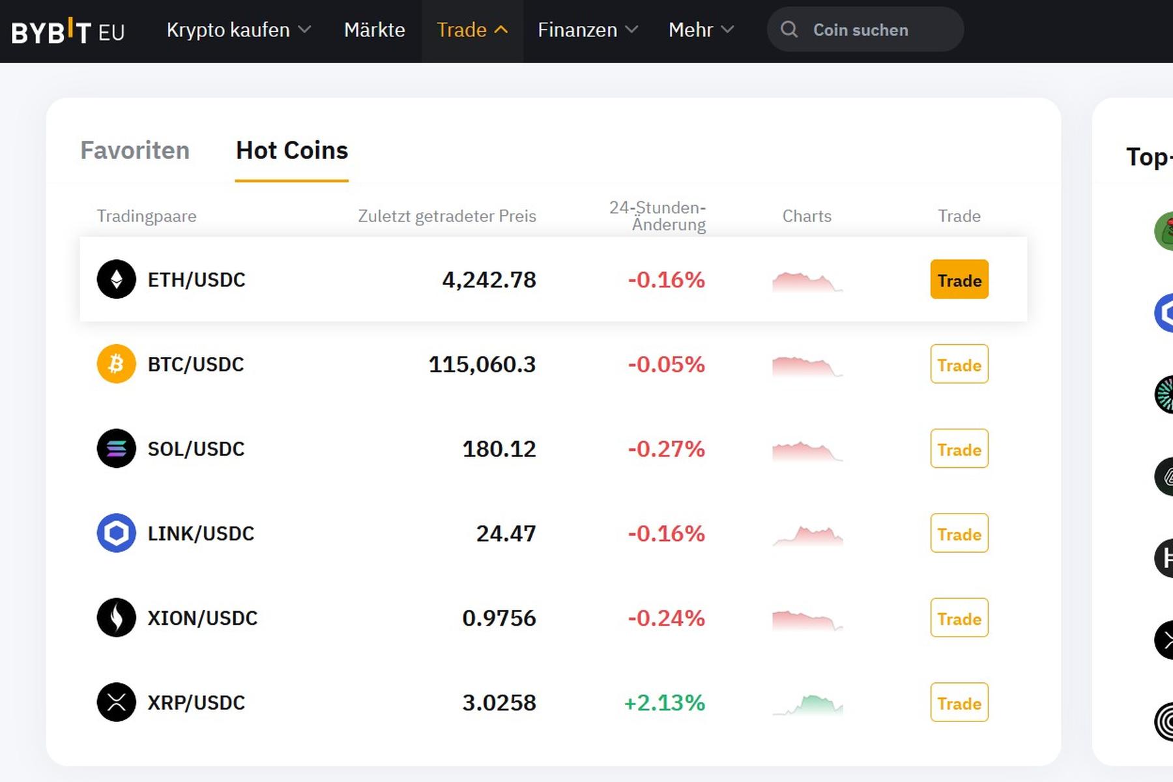Focus the Coin suchen search field
Image resolution: width=1173 pixels, height=782 pixels.
point(865,29)
